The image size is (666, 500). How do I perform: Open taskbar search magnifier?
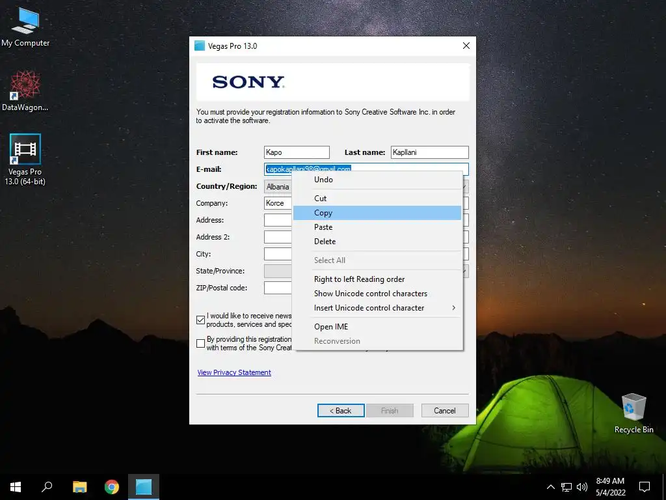pos(47,487)
